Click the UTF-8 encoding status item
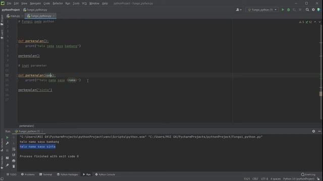Image resolution: width=323 pixels, height=181 pixels. 264,179
